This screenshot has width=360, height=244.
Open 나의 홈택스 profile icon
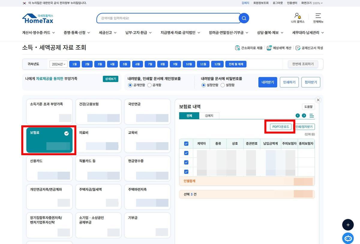coord(297,16)
